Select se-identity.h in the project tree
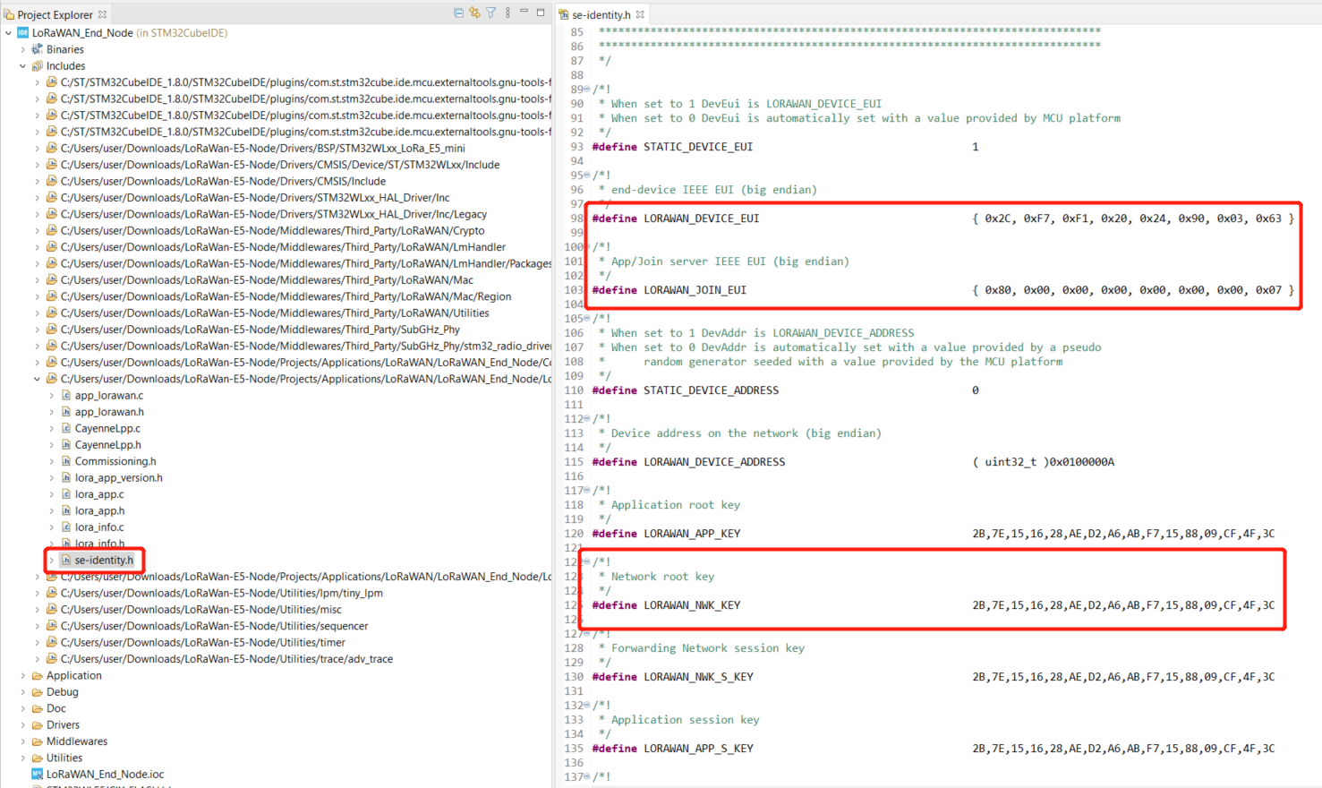 coord(104,561)
